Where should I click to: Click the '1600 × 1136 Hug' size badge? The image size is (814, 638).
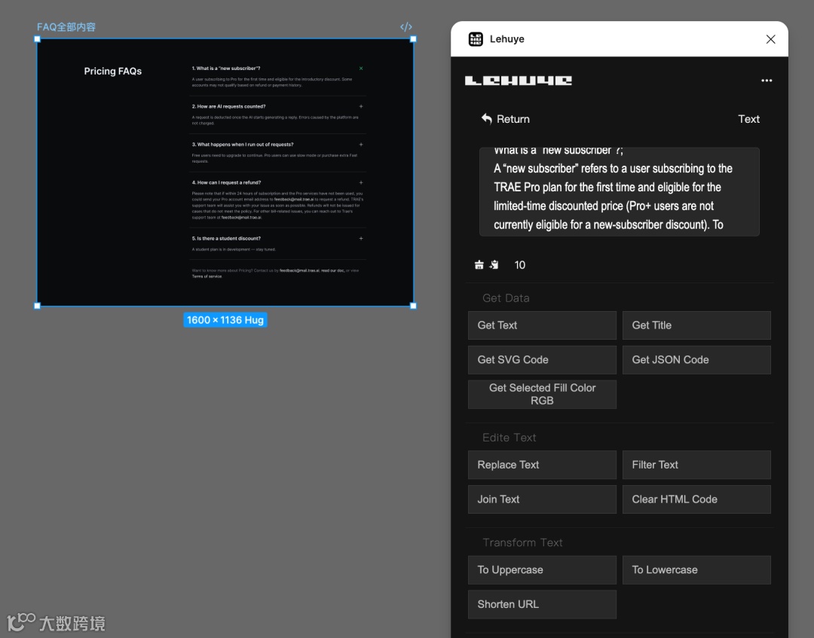pos(225,320)
